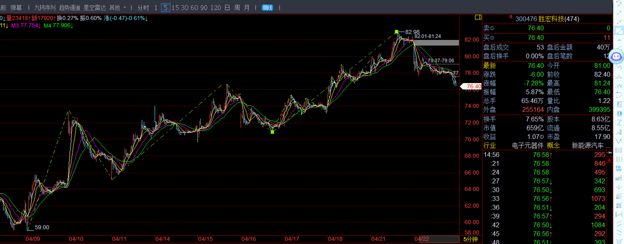Viewport: 624px width, 244px height.
Task: Click the green low-point marker near 04/16
Action: coord(272,132)
